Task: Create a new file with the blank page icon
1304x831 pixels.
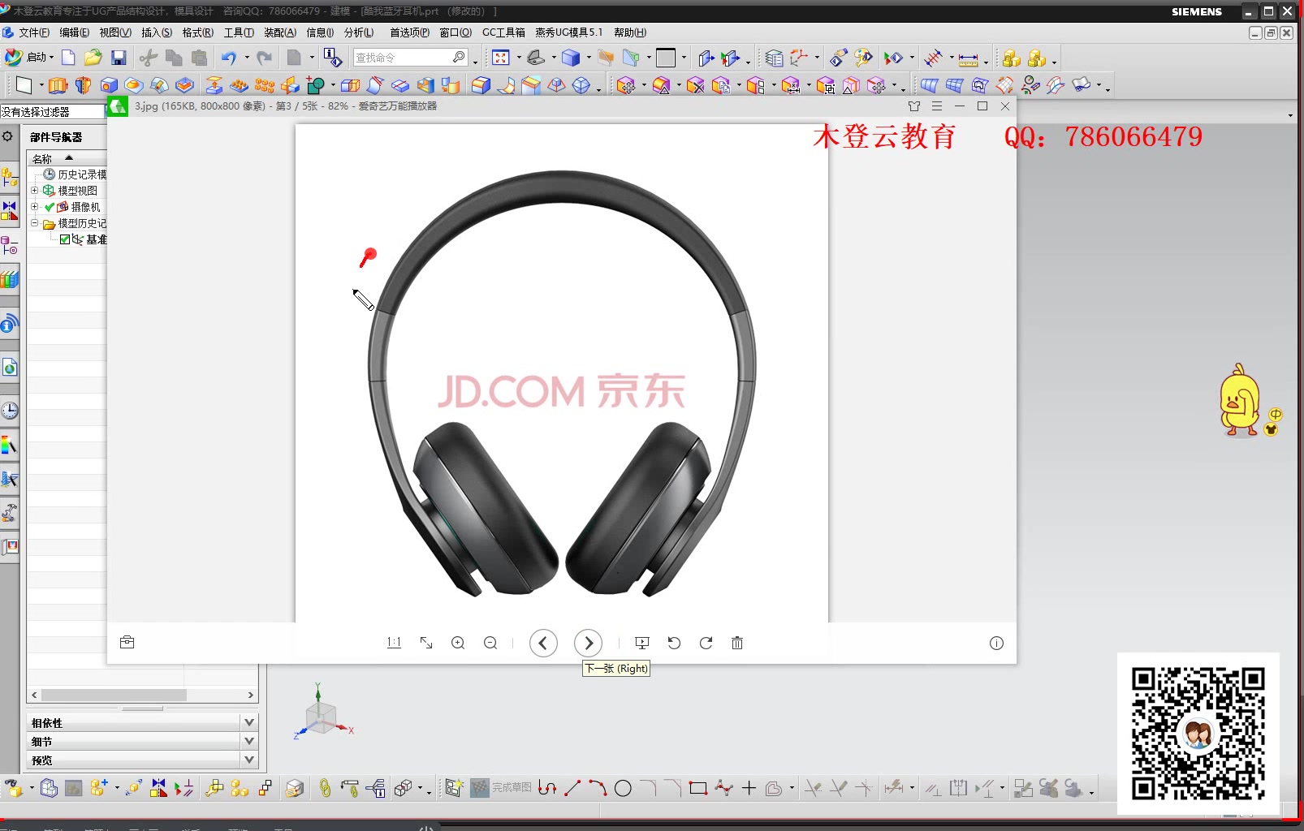Action: click(69, 58)
